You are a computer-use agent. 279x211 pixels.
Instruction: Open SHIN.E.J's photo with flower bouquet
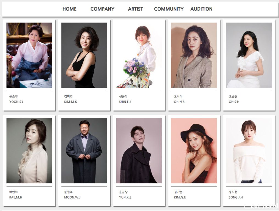point(139,55)
